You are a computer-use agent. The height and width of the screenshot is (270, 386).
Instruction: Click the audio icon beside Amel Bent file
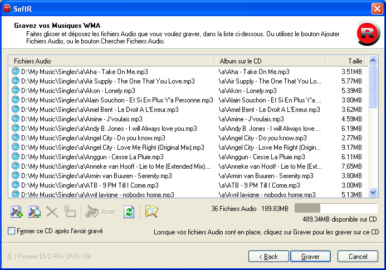click(x=15, y=109)
